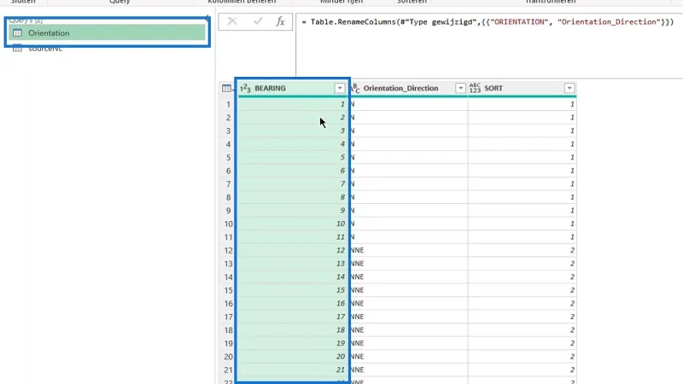Click SORT cell in row 12

pyautogui.click(x=522, y=250)
